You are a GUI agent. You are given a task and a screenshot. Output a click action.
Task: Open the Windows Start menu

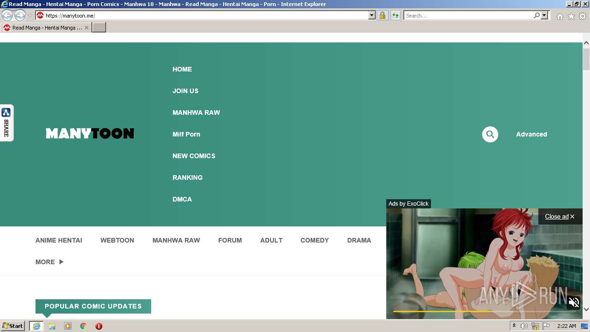tap(13, 326)
